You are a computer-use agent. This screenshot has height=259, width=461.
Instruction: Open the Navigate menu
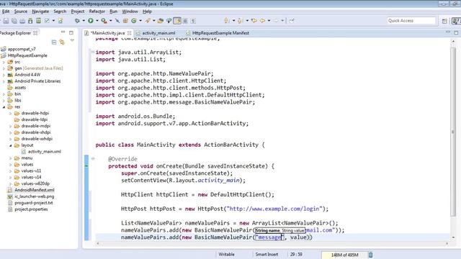(40, 12)
